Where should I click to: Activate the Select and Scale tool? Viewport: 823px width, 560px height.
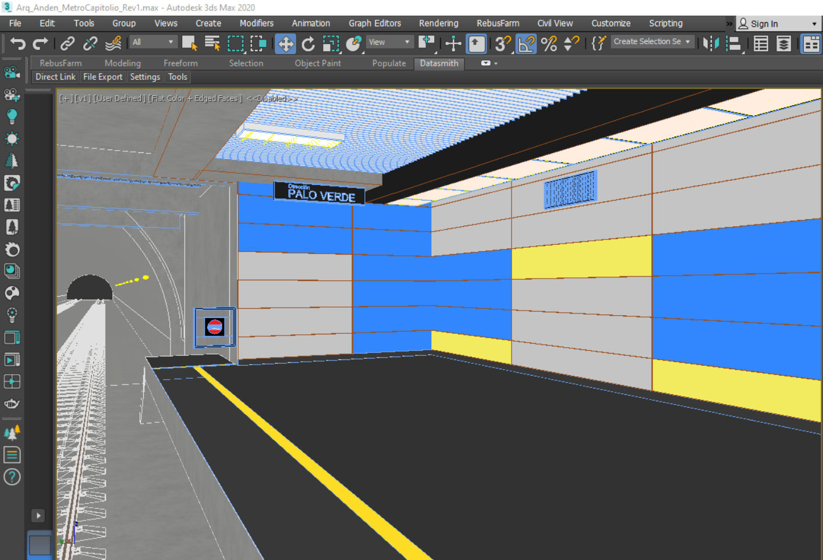click(x=331, y=44)
